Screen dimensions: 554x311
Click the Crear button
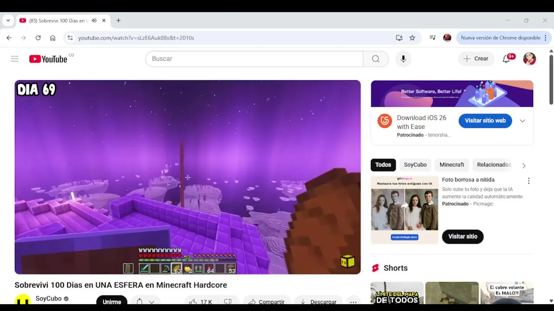coord(476,59)
